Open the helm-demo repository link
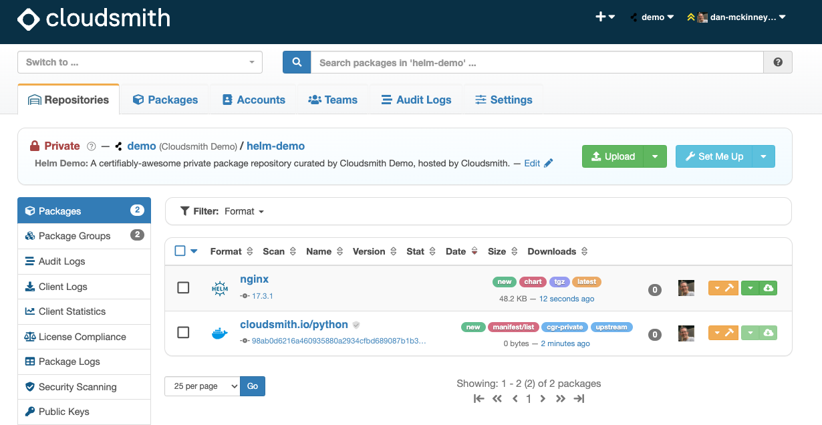The height and width of the screenshot is (425, 822). pyautogui.click(x=275, y=146)
